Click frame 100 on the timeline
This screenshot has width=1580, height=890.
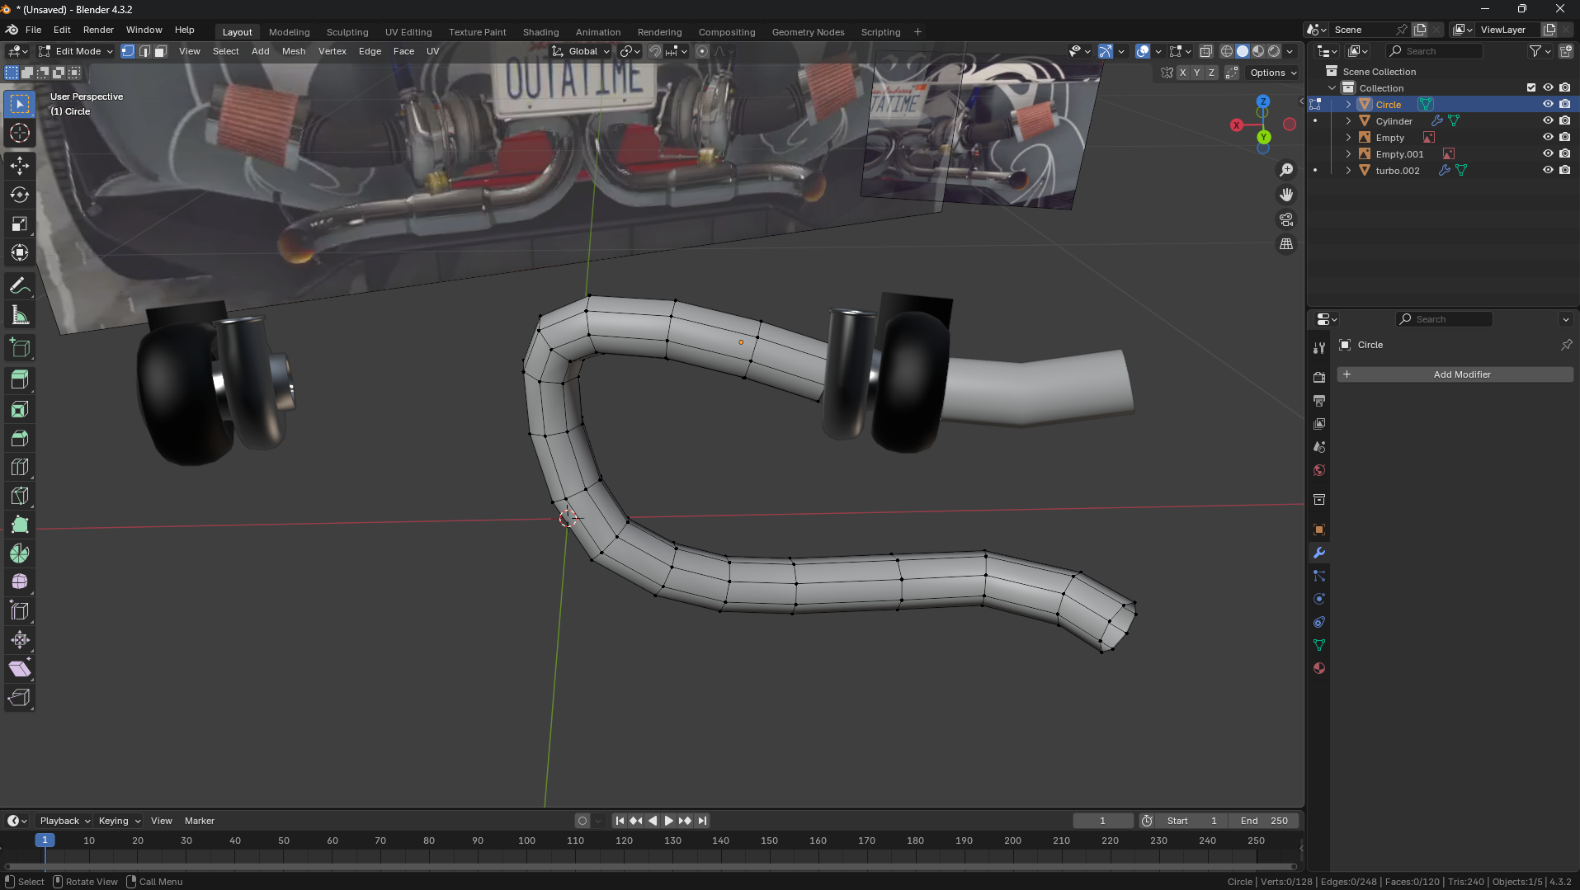[526, 841]
